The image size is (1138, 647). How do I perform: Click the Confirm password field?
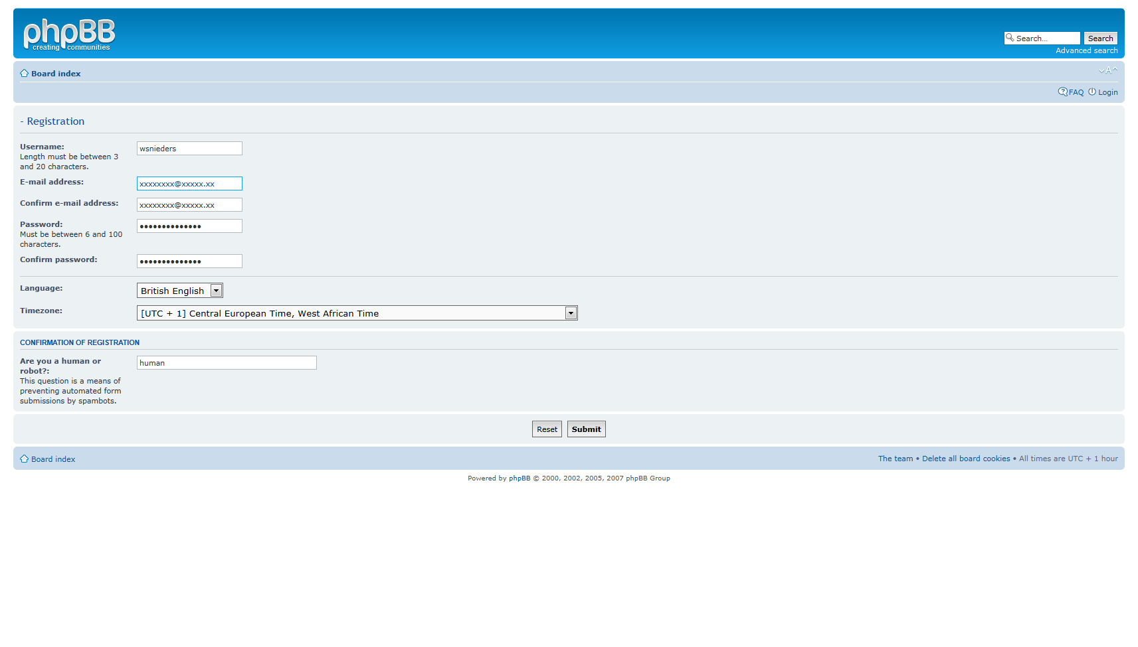189,261
